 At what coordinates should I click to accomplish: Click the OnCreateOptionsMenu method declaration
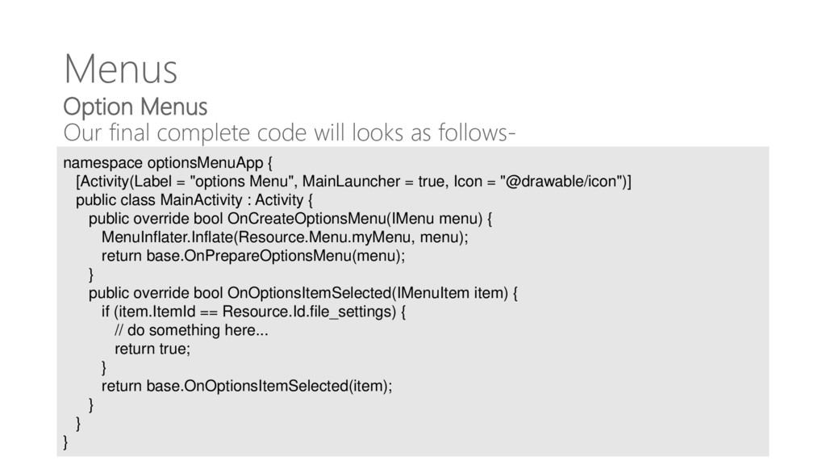(290, 219)
